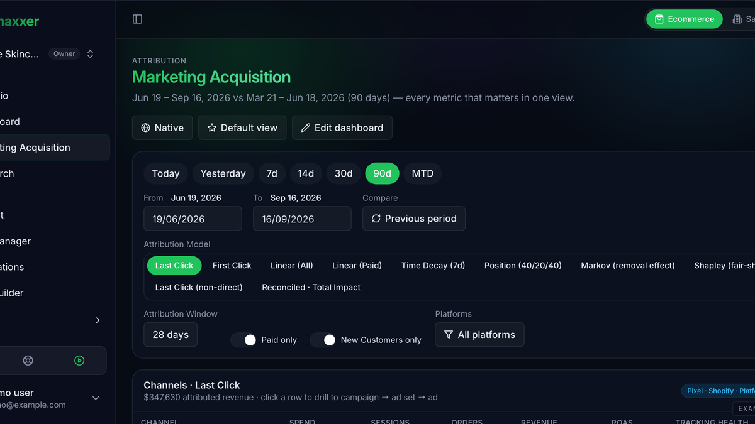Choose Position (40/20/40) model
This screenshot has height=424, width=755.
(523, 265)
